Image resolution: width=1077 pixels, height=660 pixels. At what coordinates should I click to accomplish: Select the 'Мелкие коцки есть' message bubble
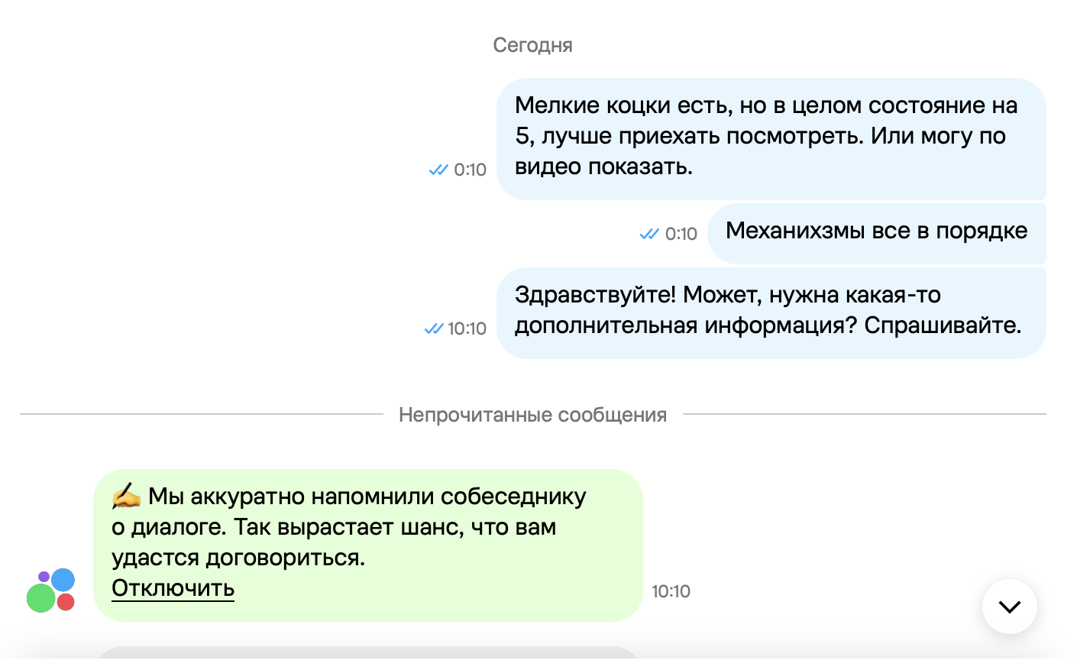click(x=771, y=138)
